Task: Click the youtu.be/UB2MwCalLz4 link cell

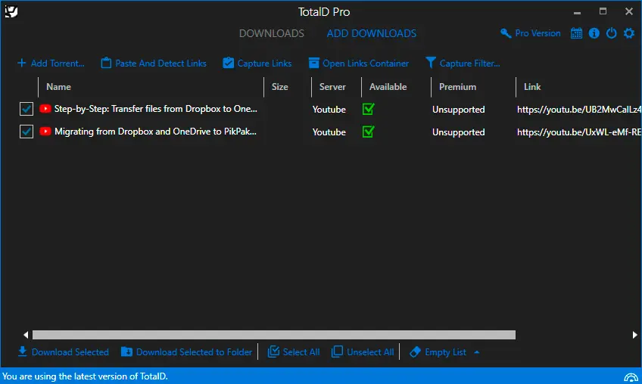Action: [579, 110]
